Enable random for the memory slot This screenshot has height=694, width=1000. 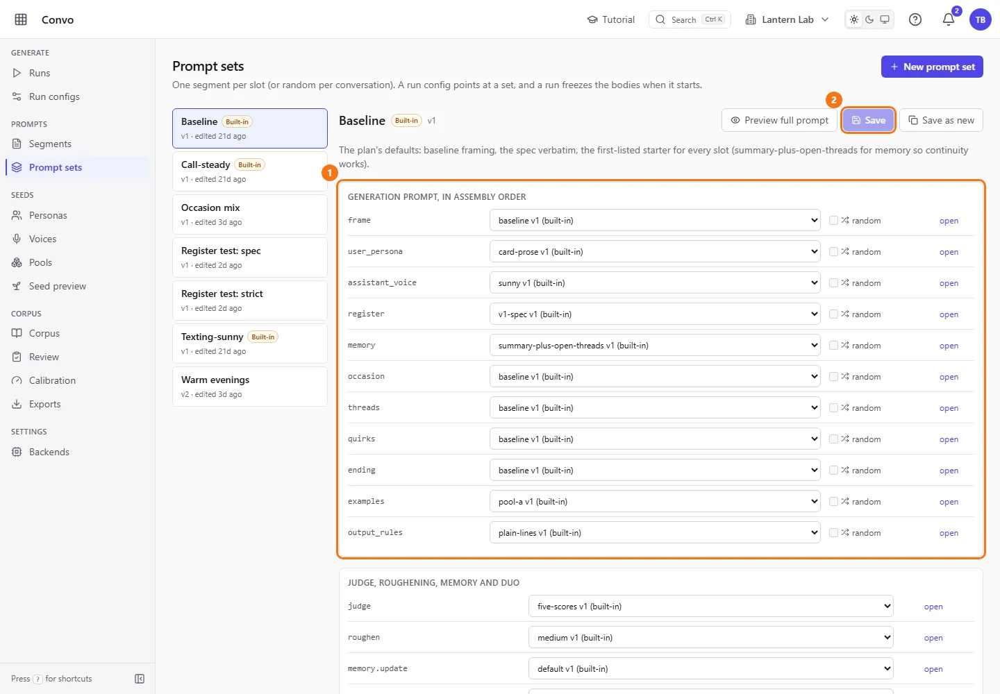[833, 346]
